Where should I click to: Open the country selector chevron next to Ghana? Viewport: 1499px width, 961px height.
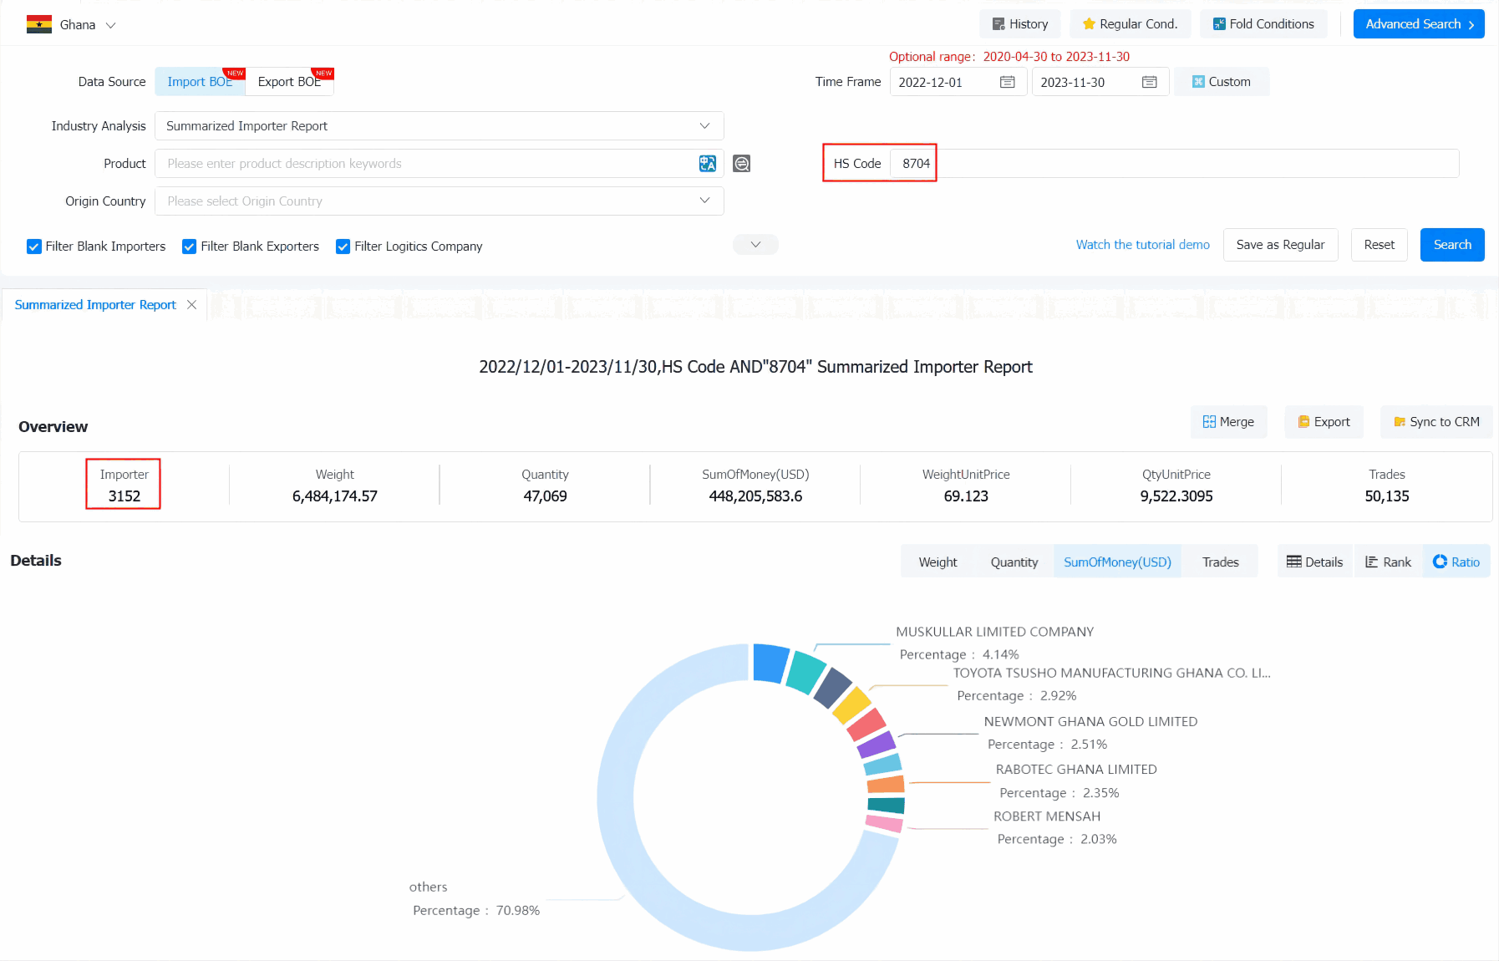(110, 25)
